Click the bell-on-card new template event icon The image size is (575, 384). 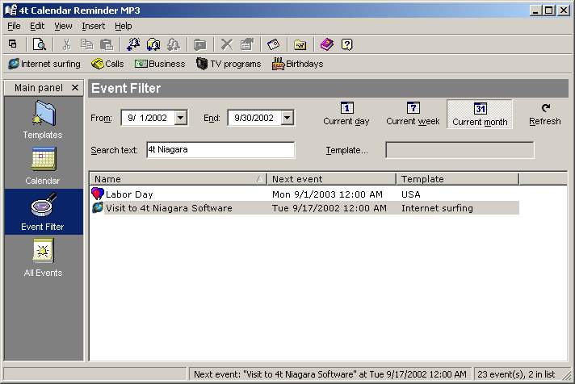click(153, 44)
